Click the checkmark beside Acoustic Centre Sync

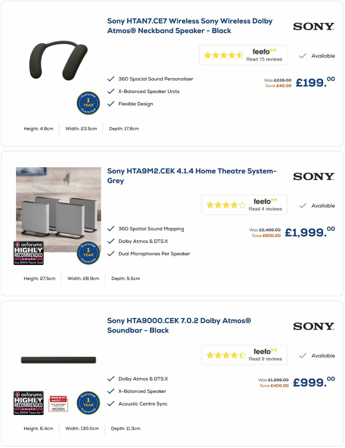[x=110, y=404]
